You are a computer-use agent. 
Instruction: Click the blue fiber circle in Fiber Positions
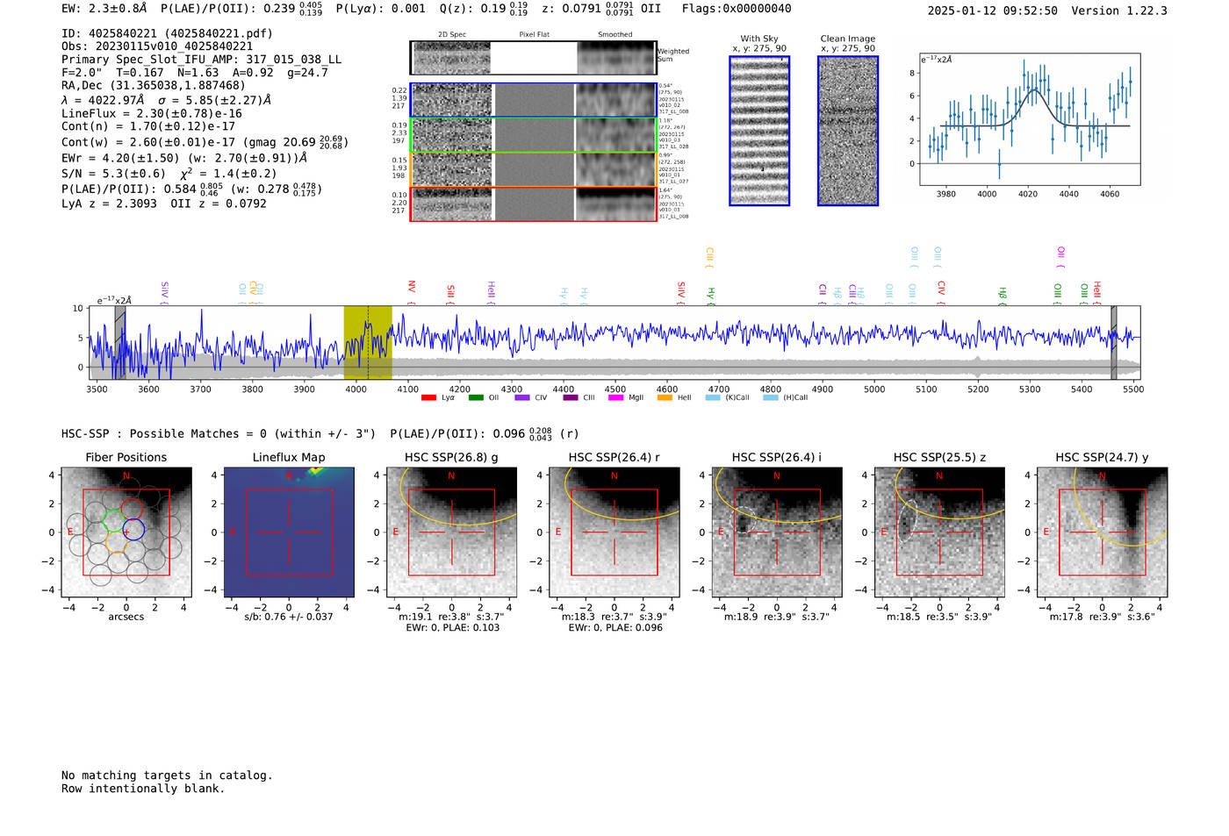point(133,529)
